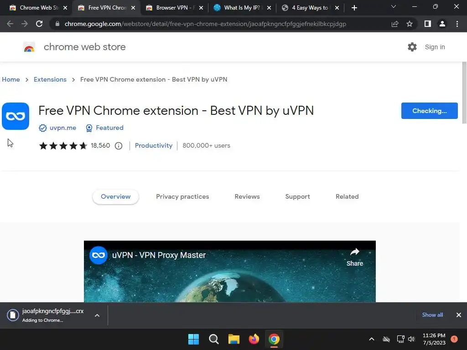Launch Firefox from the taskbar
The width and height of the screenshot is (467, 350).
coord(254,339)
